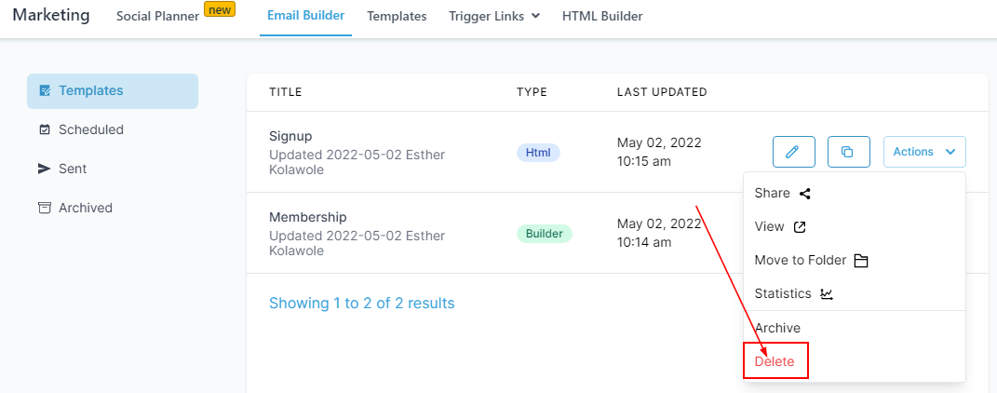
Task: Choose Archive in the Actions menu
Action: click(x=777, y=328)
